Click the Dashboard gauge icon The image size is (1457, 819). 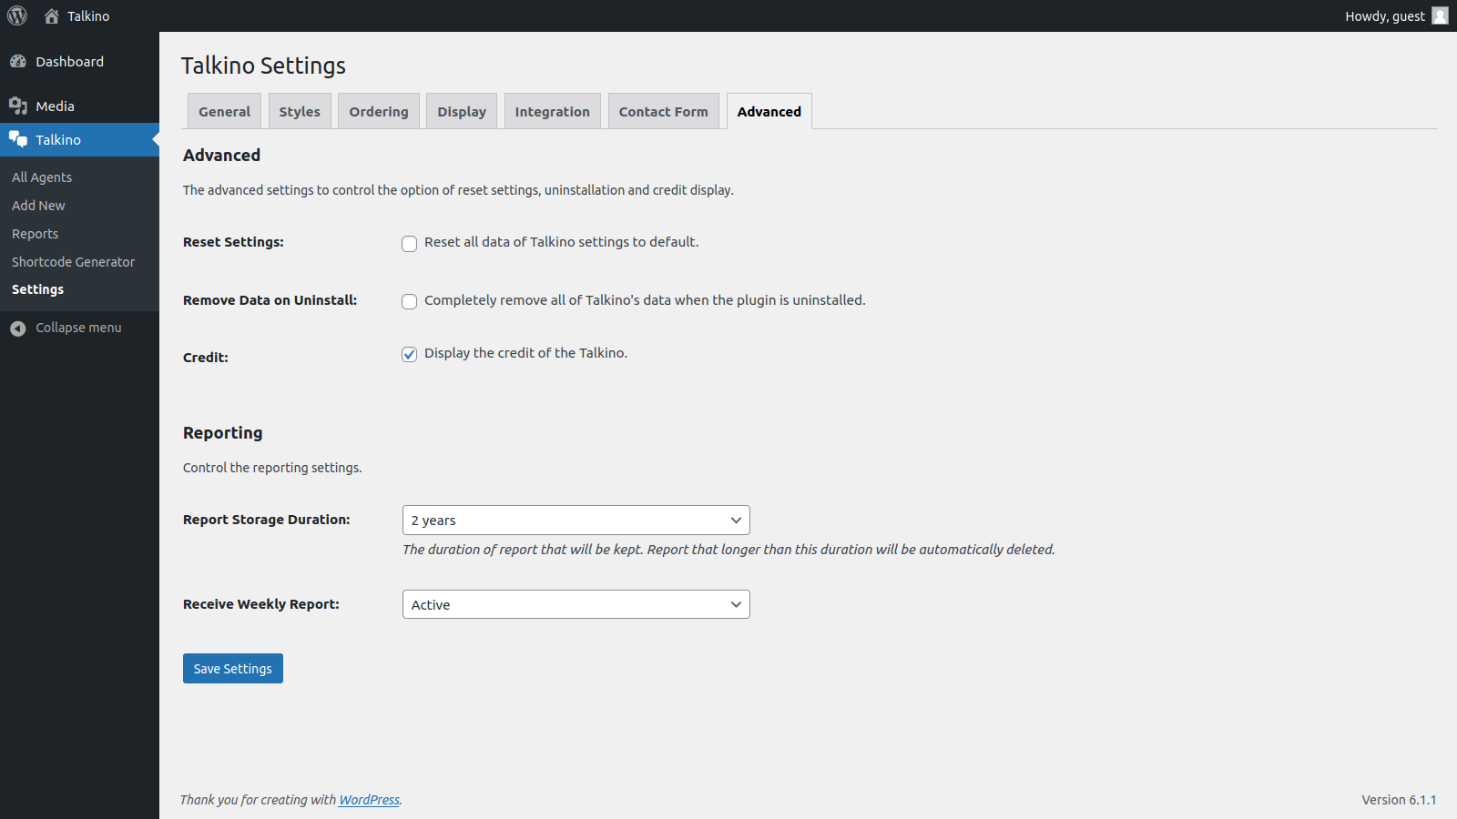pyautogui.click(x=18, y=62)
